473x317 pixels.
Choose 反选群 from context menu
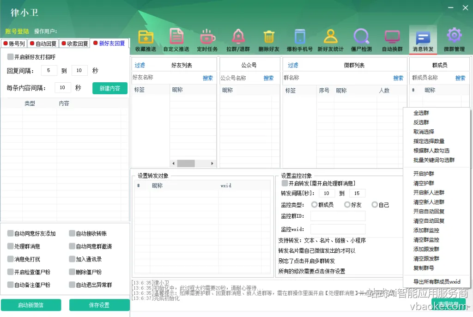tap(421, 122)
